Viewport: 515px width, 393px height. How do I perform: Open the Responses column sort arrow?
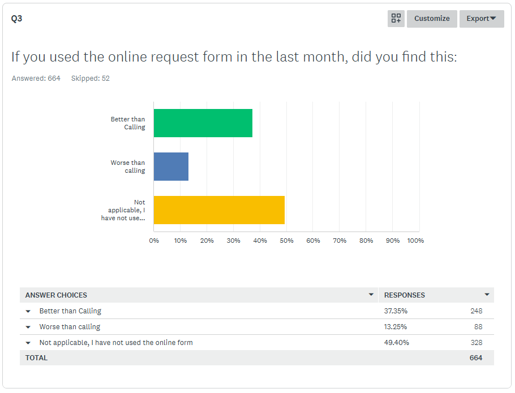click(487, 295)
